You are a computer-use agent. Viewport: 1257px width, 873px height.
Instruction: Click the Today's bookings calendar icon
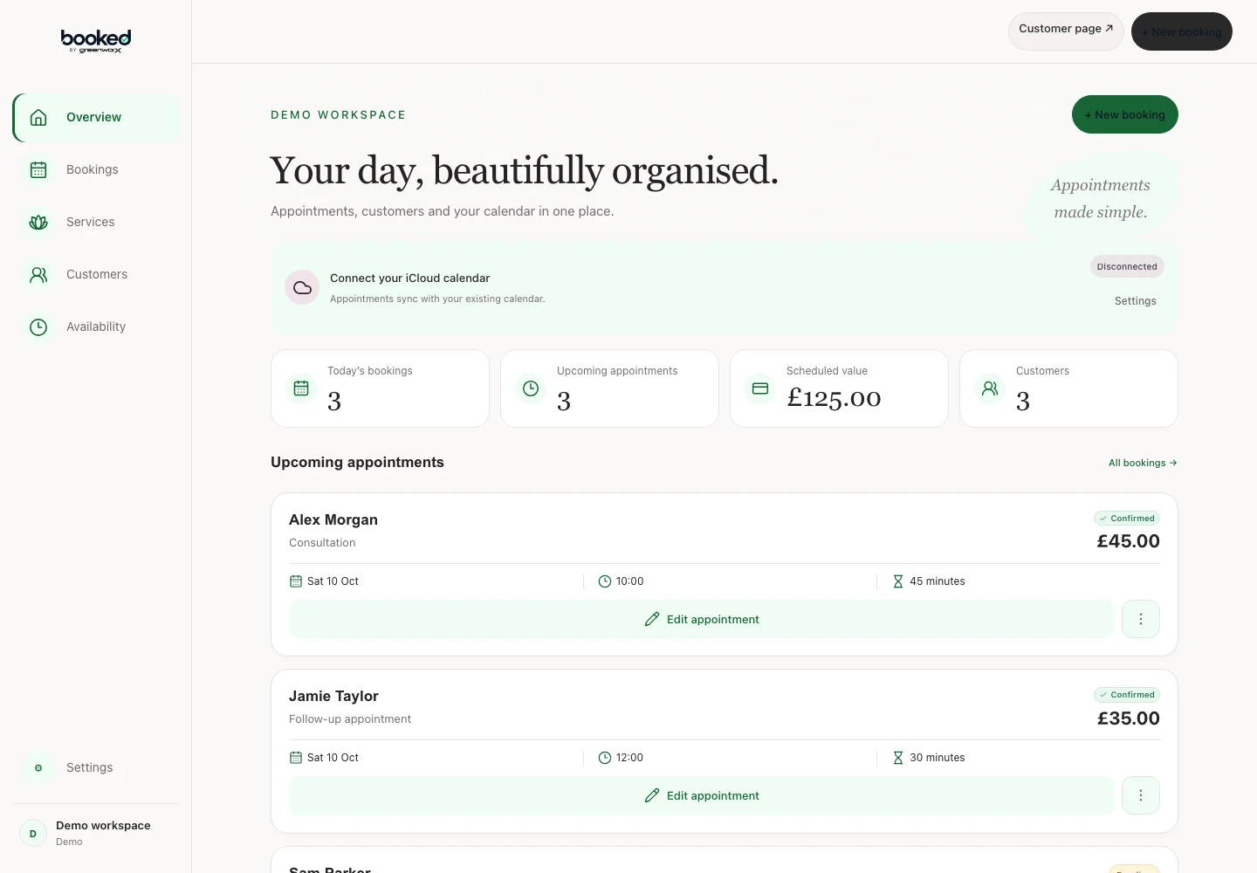(x=301, y=388)
